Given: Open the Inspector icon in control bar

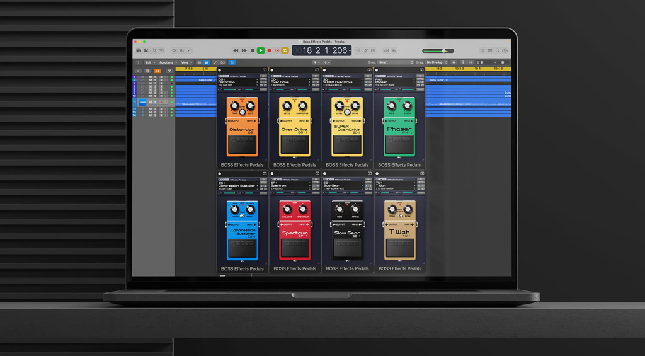Looking at the screenshot, I should (146, 50).
